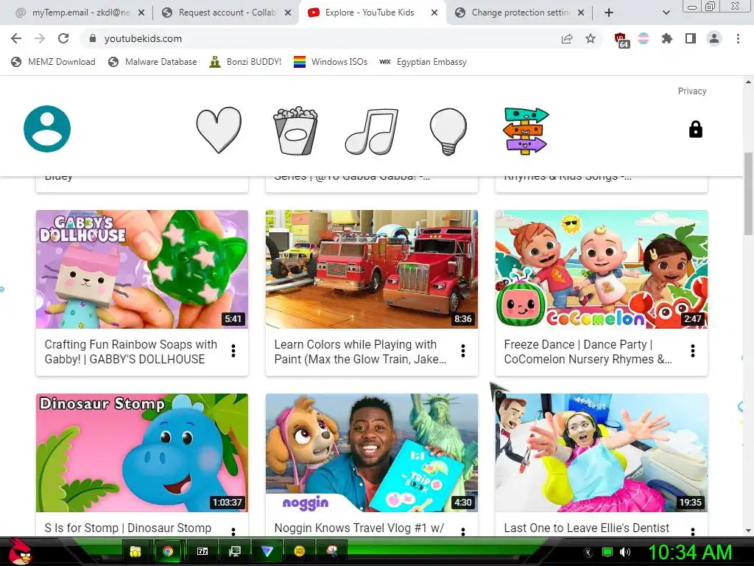Click the Freeze Dance Dance Party title
The height and width of the screenshot is (566, 754).
pos(588,352)
